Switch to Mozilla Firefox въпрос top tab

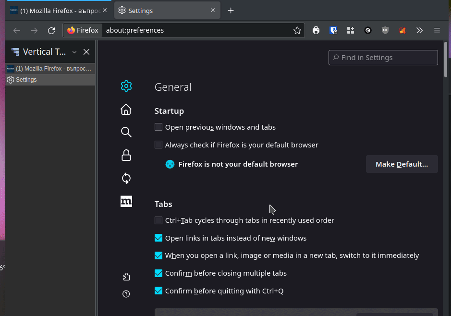59,11
